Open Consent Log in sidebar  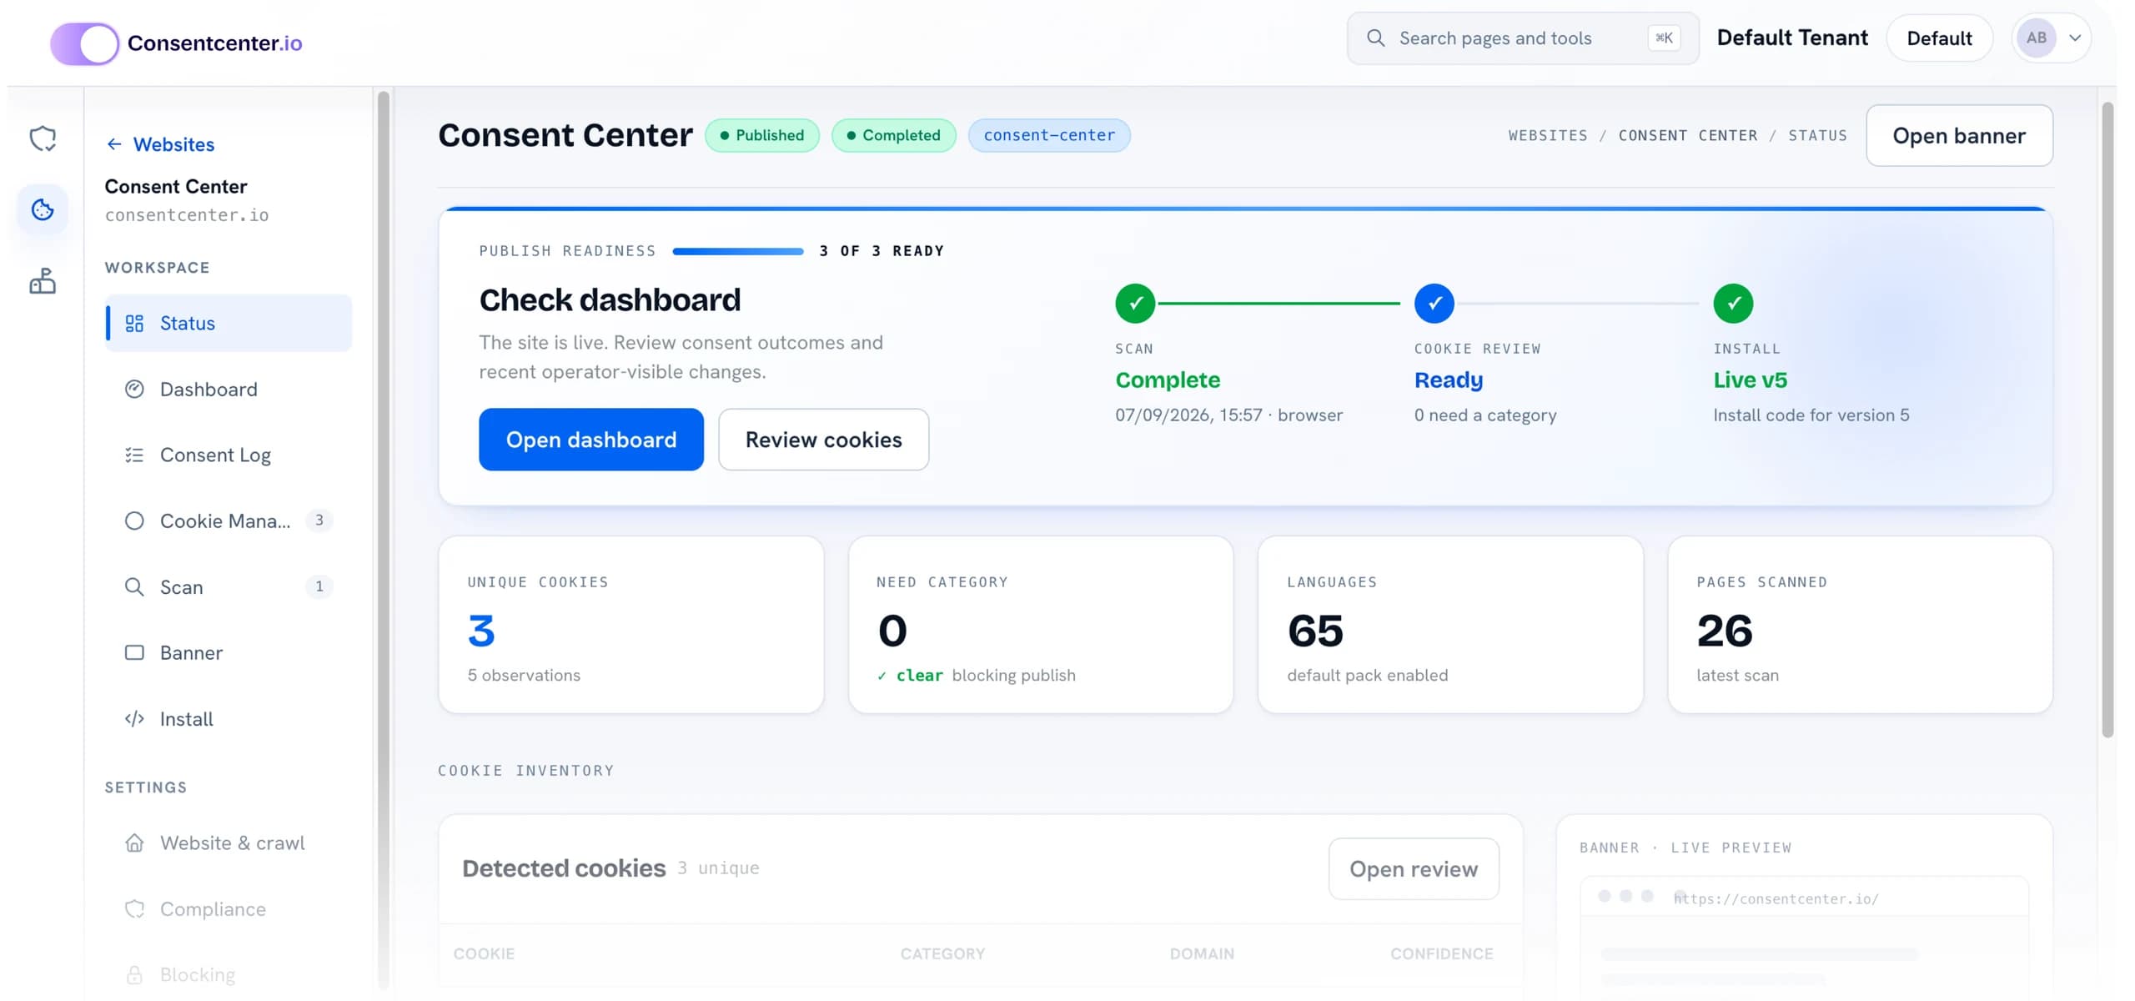click(229, 455)
